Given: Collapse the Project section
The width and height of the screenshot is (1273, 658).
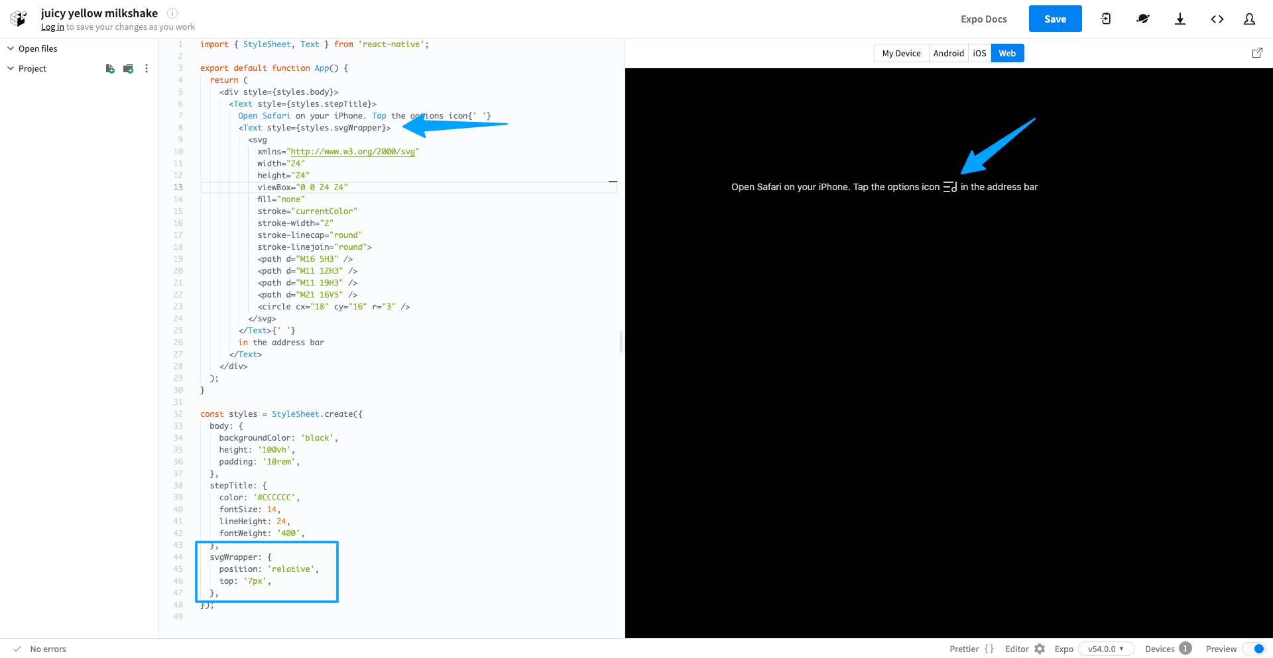Looking at the screenshot, I should click(11, 68).
